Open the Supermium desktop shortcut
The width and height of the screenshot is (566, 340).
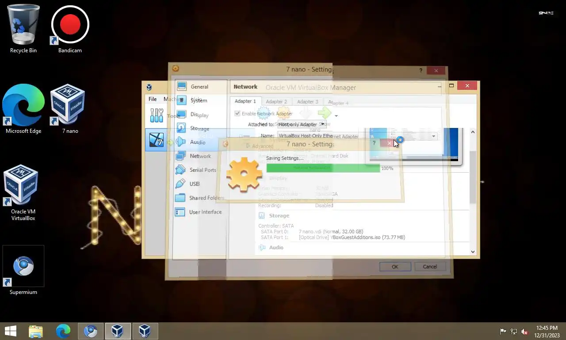tap(23, 271)
